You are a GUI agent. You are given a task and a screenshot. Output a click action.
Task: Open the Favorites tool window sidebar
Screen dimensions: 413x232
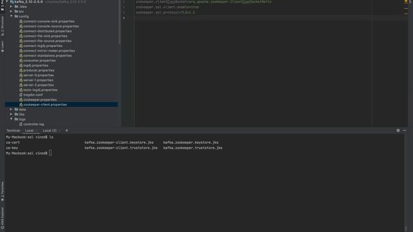pyautogui.click(x=3, y=191)
